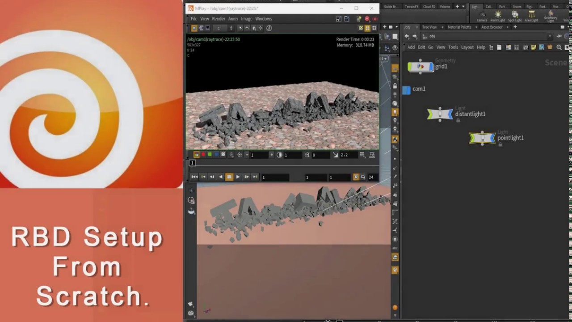
Task: Open the Asset Browser tab dropdown arrow
Action: click(507, 27)
